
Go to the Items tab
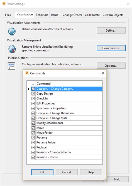[x=55, y=15]
